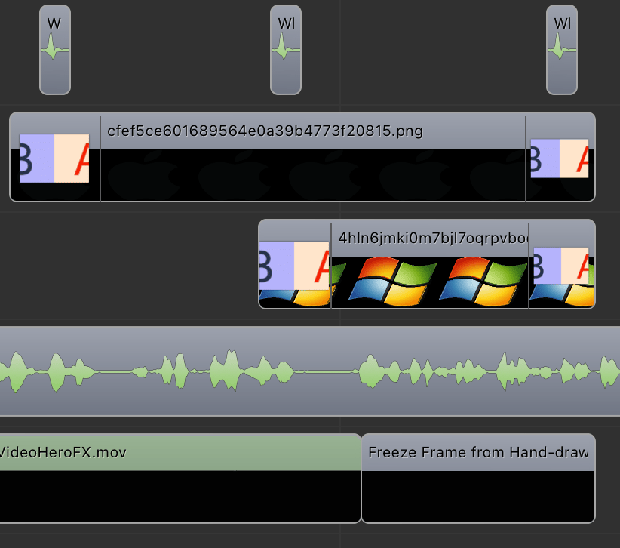The height and width of the screenshot is (548, 620).
Task: Select the starting transition icon on the png clip
Action: click(54, 159)
